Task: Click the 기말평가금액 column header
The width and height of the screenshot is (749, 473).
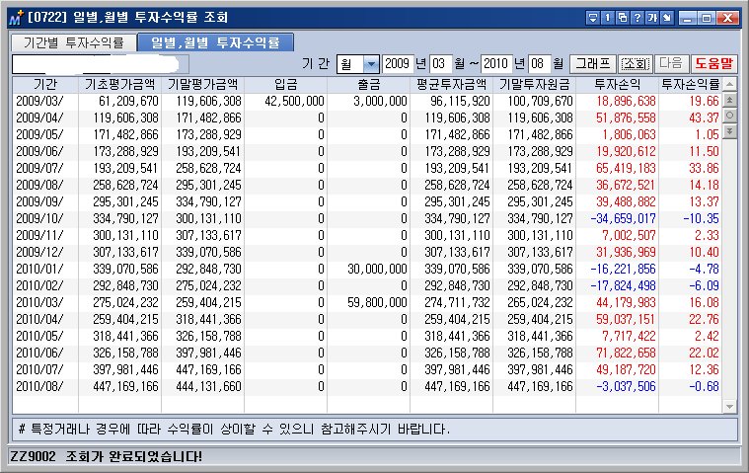Action: tap(202, 85)
